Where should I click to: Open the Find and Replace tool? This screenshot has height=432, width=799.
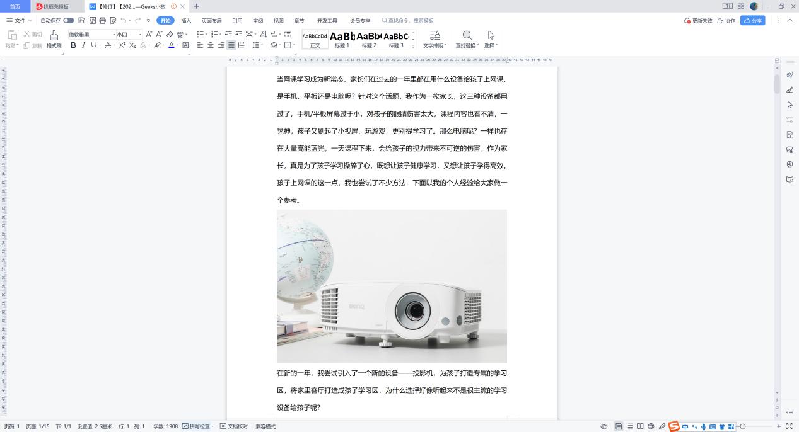point(467,38)
